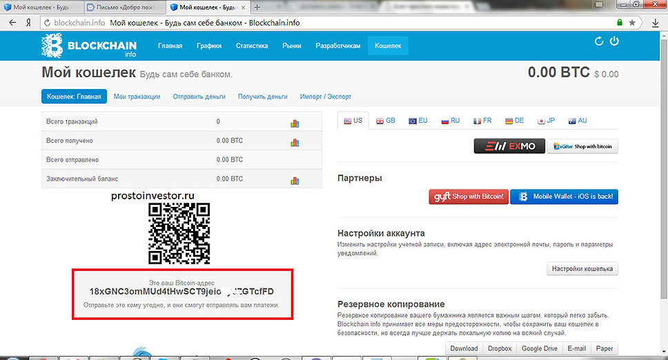The height and width of the screenshot is (360, 668).
Task: Click the bookmark star icon
Action: pyautogui.click(x=632, y=23)
